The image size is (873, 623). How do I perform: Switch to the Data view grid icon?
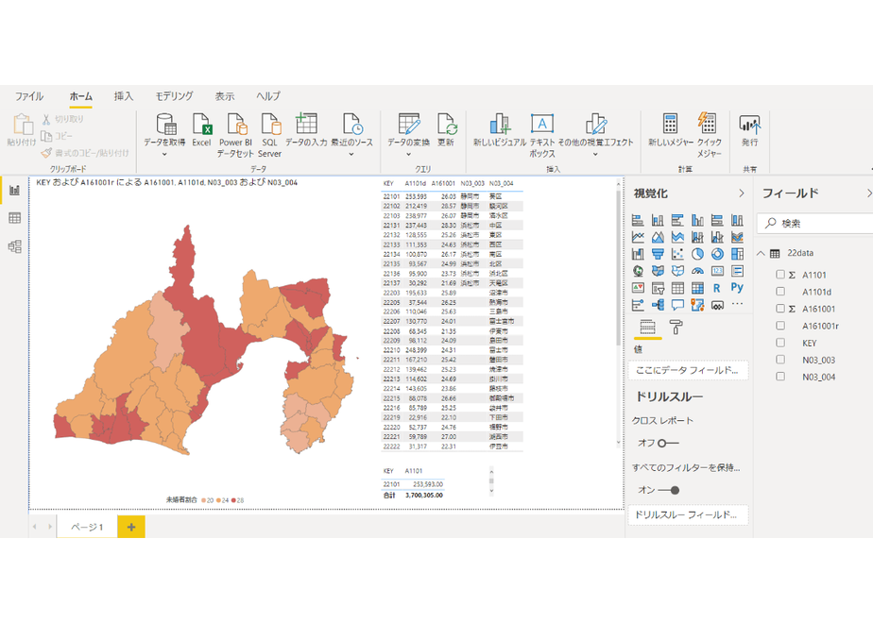click(x=14, y=218)
